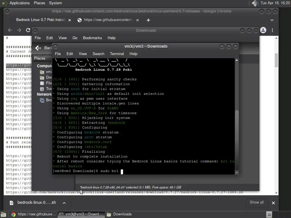Click terminal scrollbar down arrow
The image size is (291, 218).
click(237, 173)
